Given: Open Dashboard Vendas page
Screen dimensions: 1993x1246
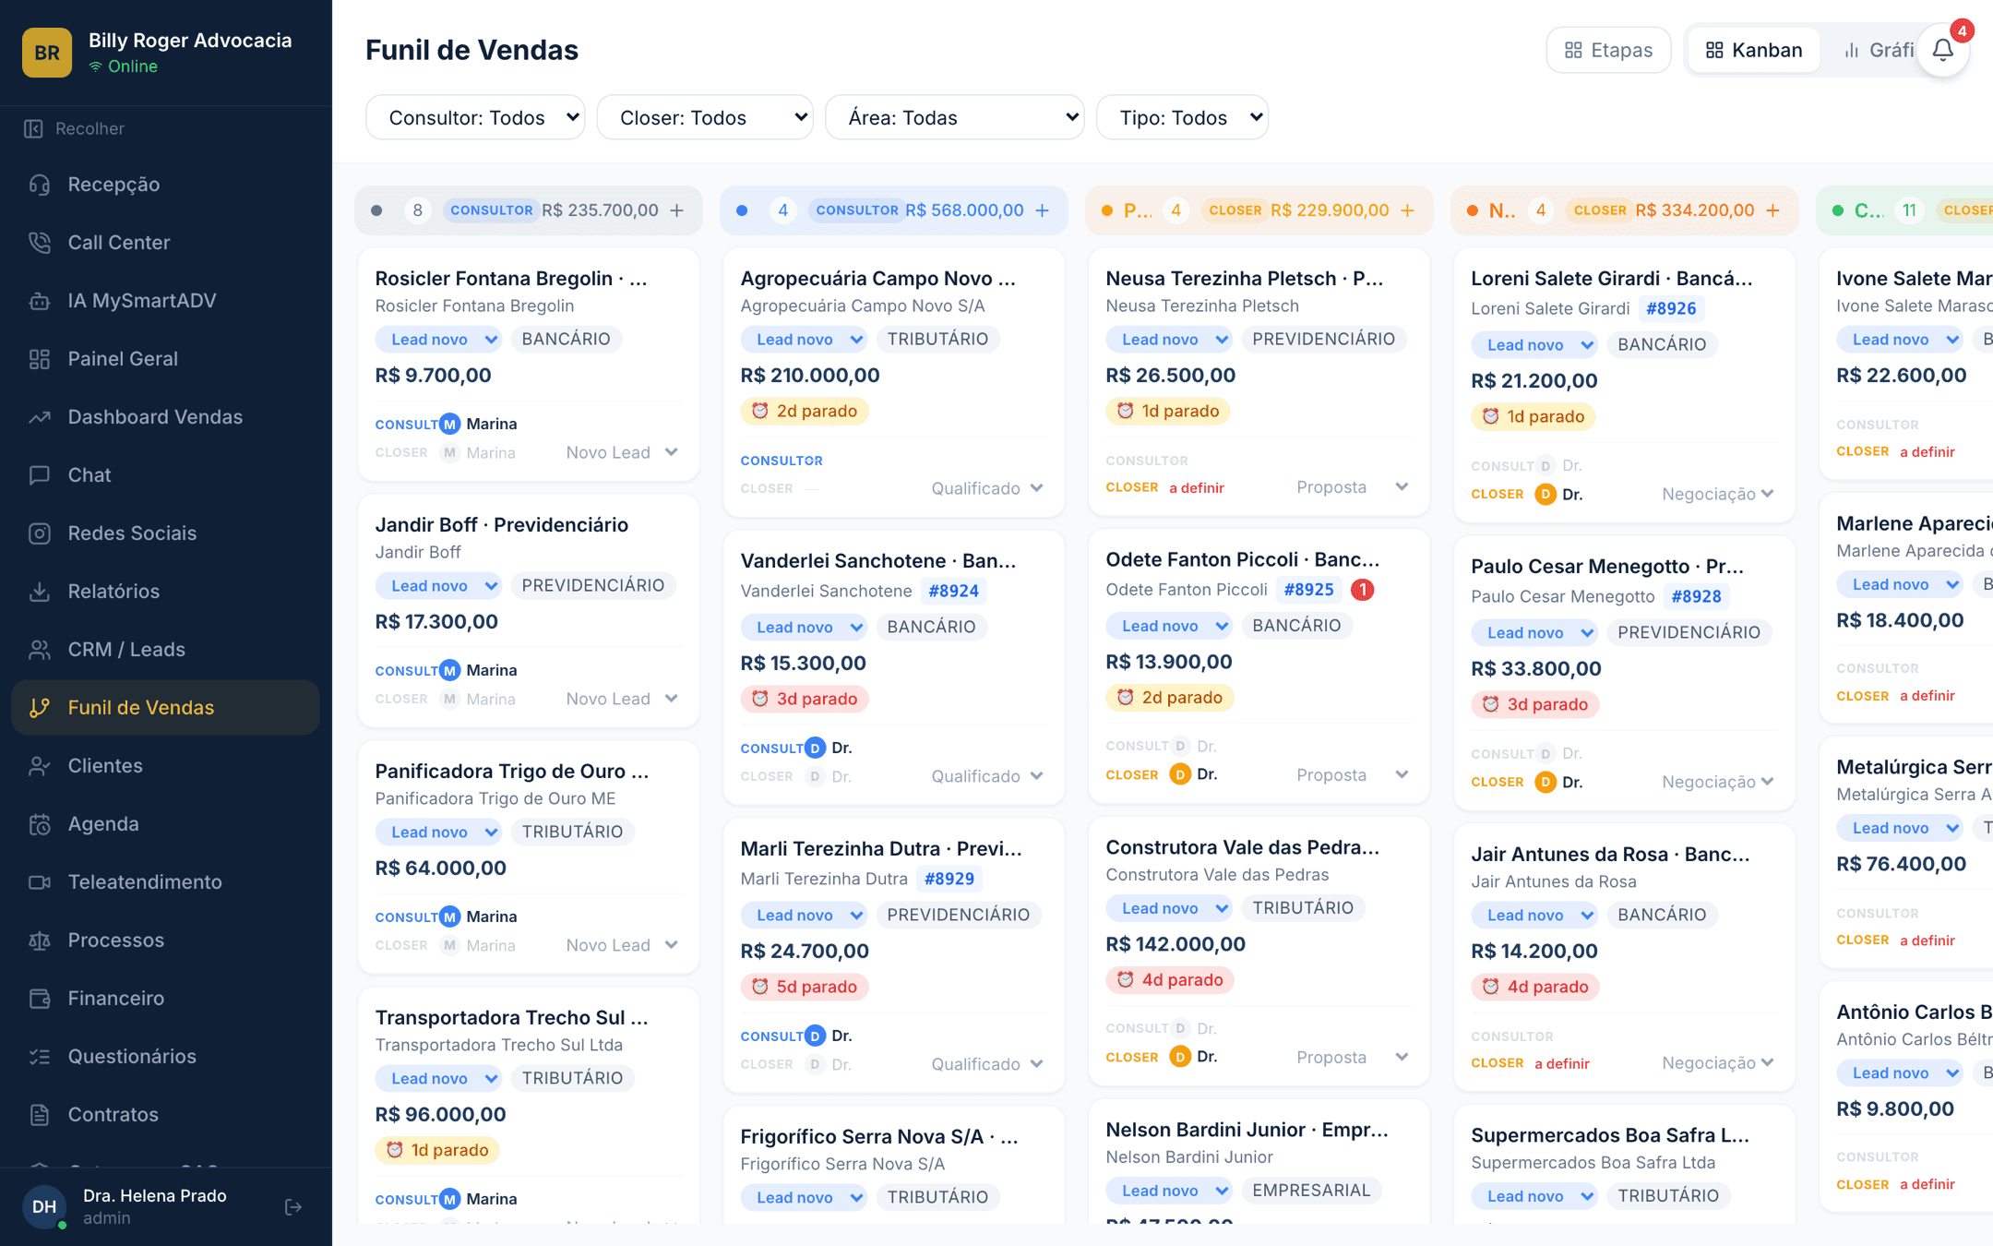Looking at the screenshot, I should point(166,417).
